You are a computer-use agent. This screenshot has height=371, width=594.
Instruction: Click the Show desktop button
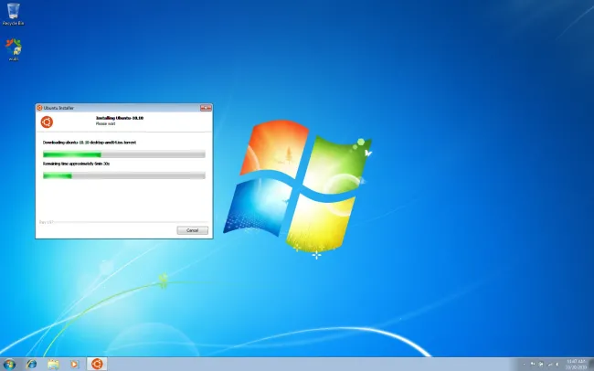591,365
